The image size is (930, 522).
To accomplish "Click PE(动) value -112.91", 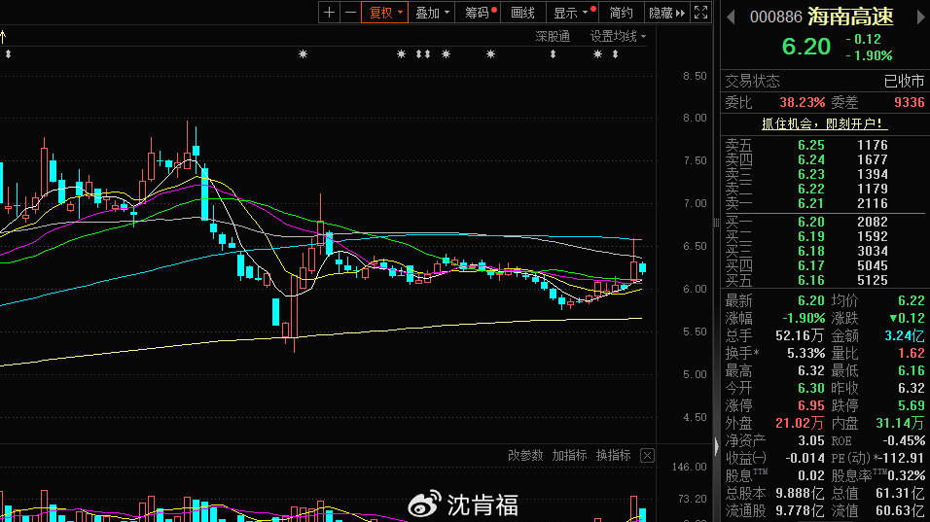I will [901, 459].
